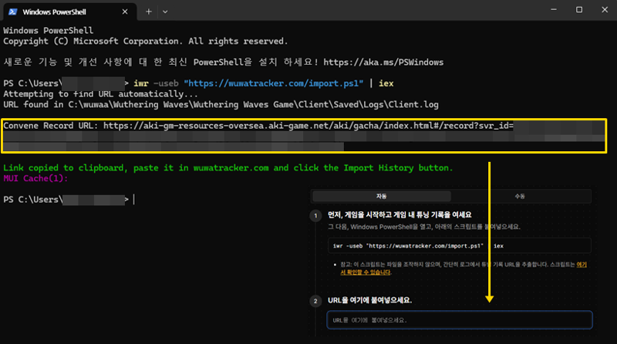This screenshot has width=617, height=344.
Task: Open the https://aka.ms/PSWindows link
Action: pyautogui.click(x=383, y=62)
